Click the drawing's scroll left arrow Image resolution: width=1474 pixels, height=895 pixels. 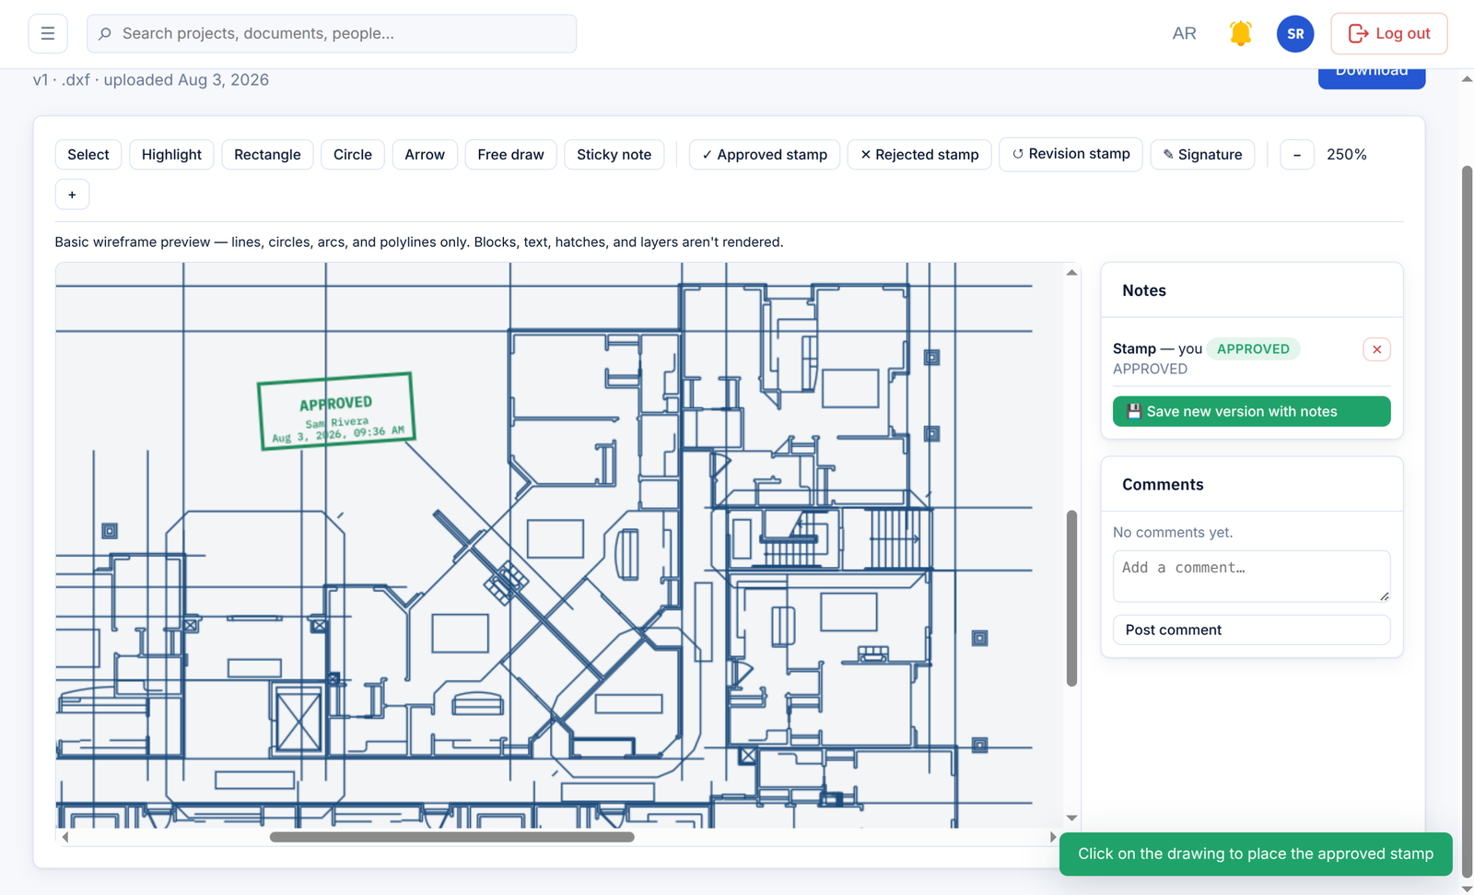pos(64,837)
